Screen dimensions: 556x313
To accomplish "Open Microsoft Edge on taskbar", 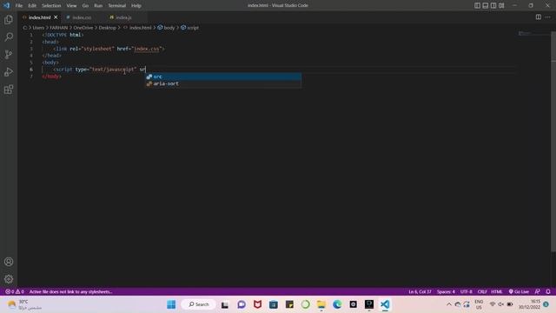I will [x=337, y=304].
